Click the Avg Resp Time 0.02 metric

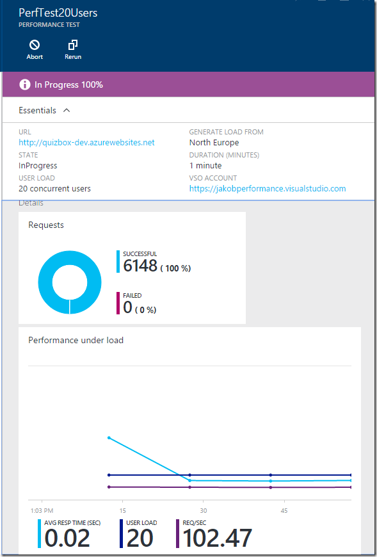coord(69,533)
